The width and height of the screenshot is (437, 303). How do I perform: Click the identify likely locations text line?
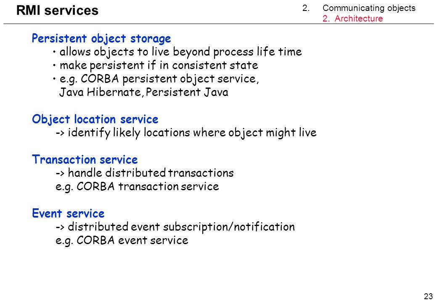tap(186, 133)
